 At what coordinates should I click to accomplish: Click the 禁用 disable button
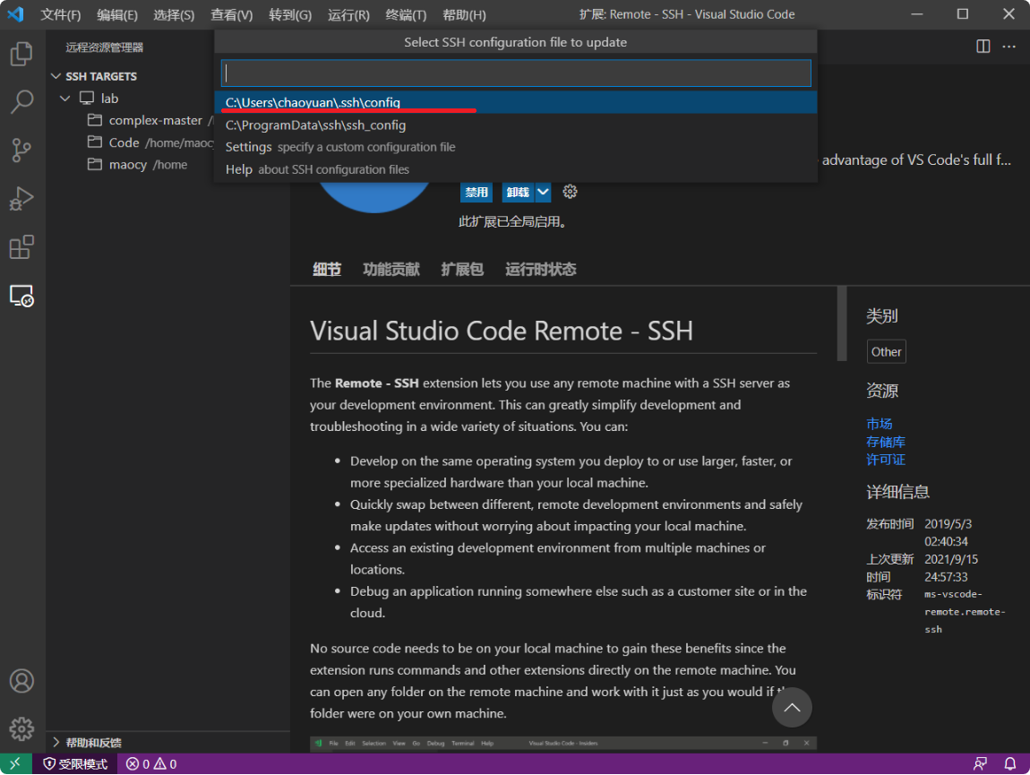pos(476,192)
